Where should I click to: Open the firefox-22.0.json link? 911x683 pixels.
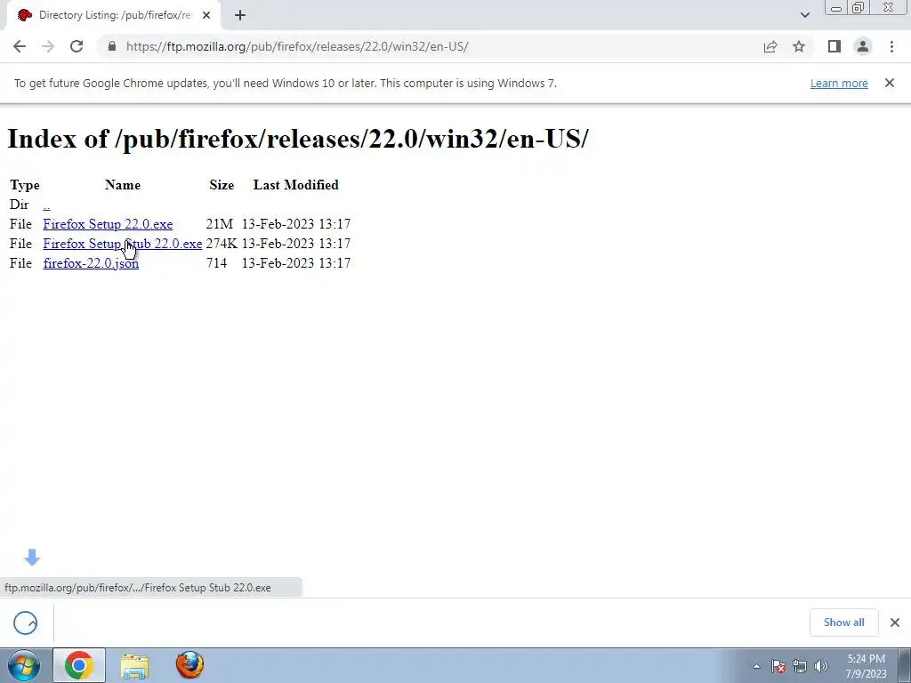(91, 263)
